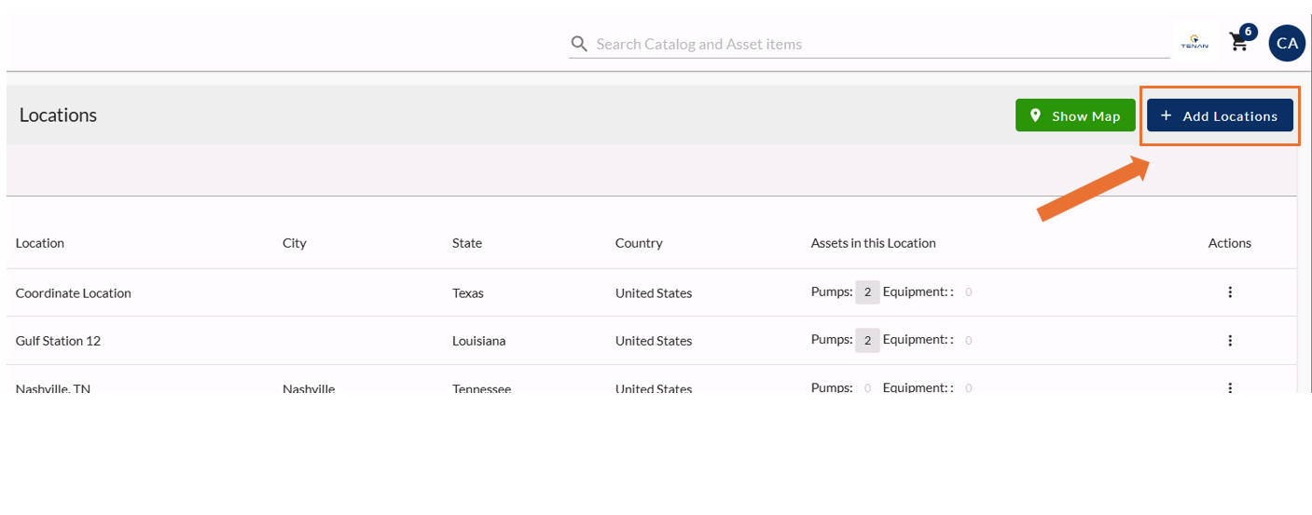1312x515 pixels.
Task: Sort by the City column header
Action: click(x=295, y=243)
